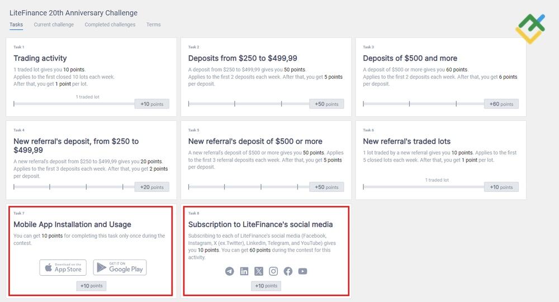Open the YouTube social media icon
This screenshot has height=302, width=559.
[x=302, y=271]
